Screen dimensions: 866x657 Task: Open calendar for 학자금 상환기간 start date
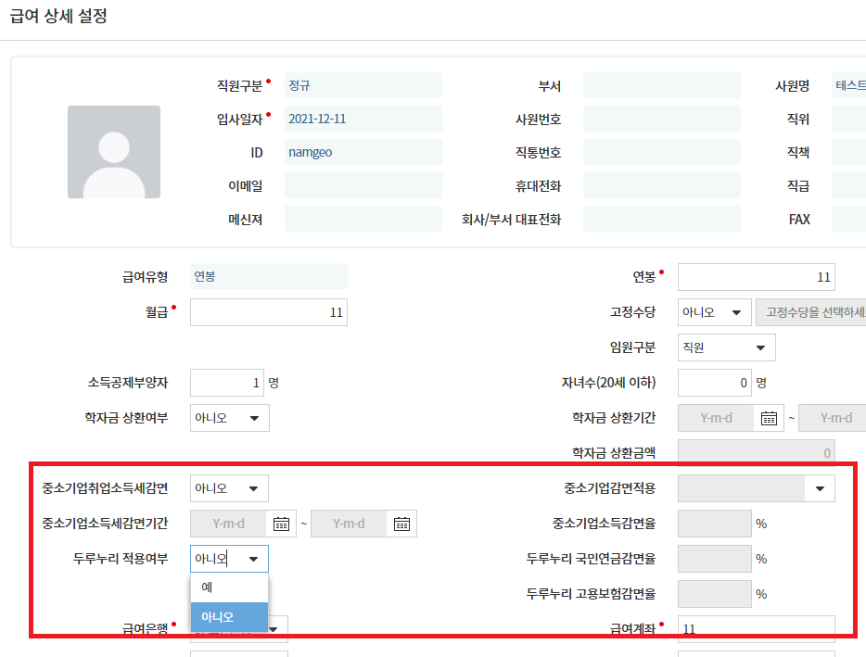[x=769, y=418]
